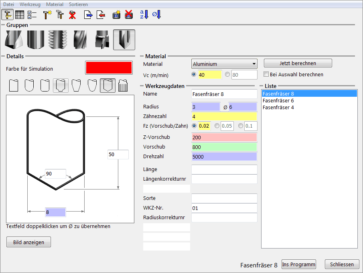Click the Z-Vorschub field showing 200

[x=224, y=137]
